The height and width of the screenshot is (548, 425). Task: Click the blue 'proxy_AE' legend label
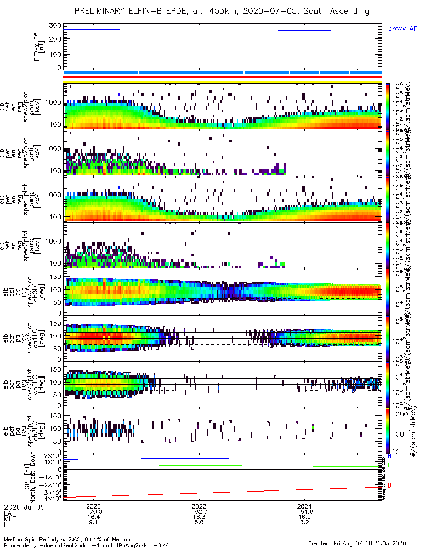tap(403, 29)
